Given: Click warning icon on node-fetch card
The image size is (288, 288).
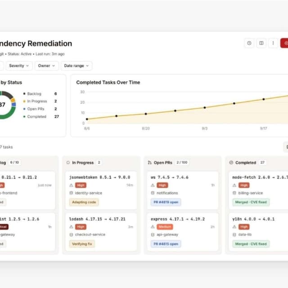Looking at the screenshot, I should [x=234, y=185].
